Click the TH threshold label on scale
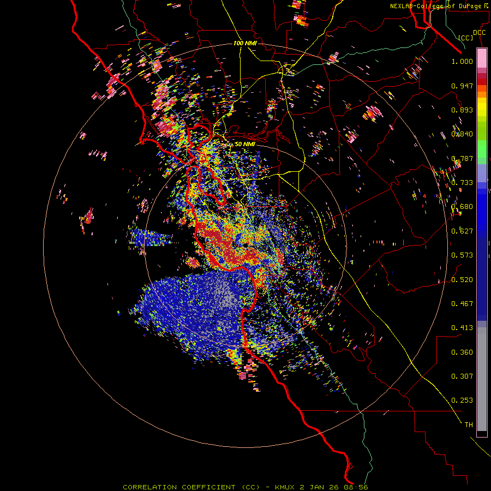This screenshot has width=491, height=491. 469,425
